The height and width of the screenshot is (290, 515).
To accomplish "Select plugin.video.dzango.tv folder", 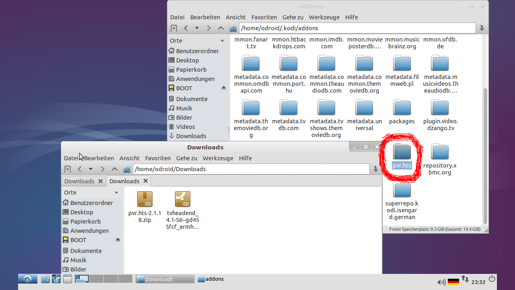I will coord(440,108).
